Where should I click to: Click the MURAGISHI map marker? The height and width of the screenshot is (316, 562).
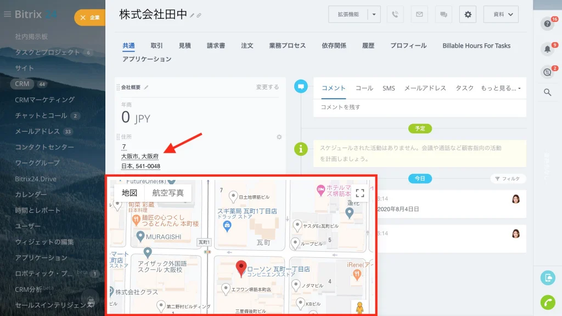pyautogui.click(x=140, y=236)
